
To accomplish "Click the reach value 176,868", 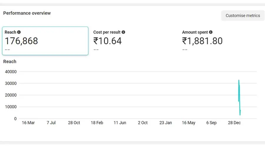I will [21, 41].
